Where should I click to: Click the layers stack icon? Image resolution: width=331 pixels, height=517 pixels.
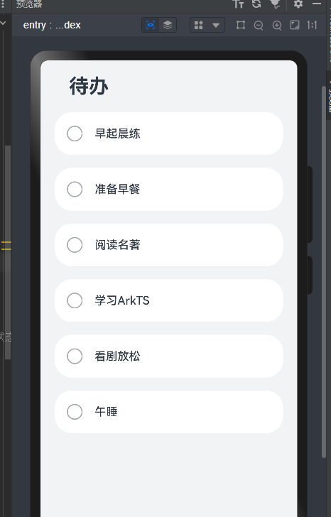click(168, 25)
